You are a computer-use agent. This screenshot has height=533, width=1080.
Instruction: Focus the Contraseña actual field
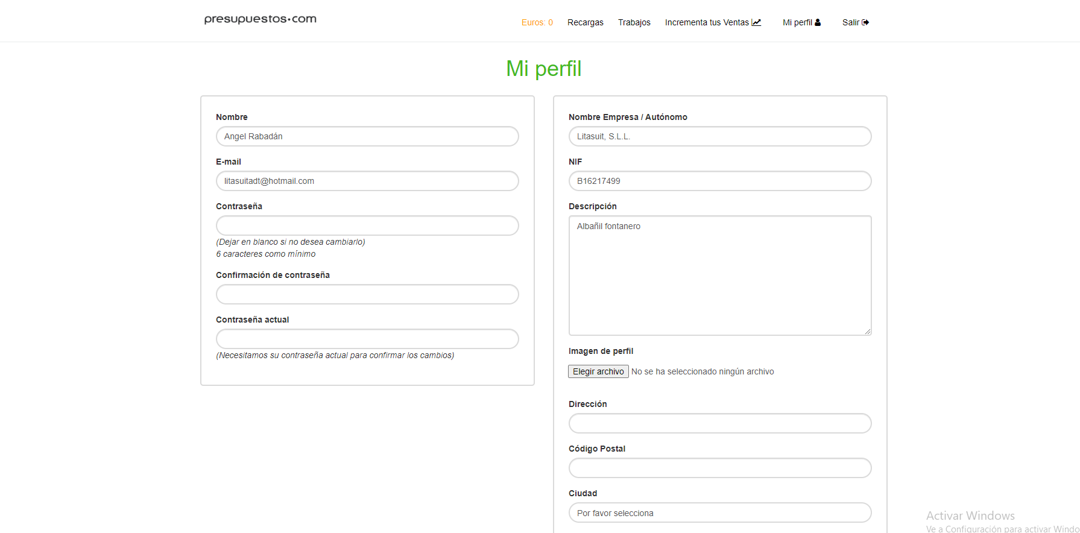coord(367,339)
